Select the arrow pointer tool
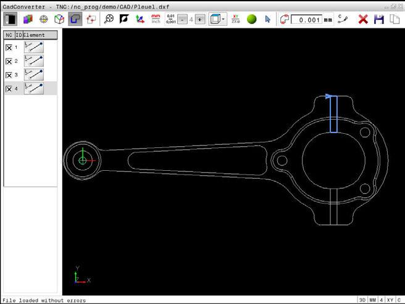 (x=267, y=19)
